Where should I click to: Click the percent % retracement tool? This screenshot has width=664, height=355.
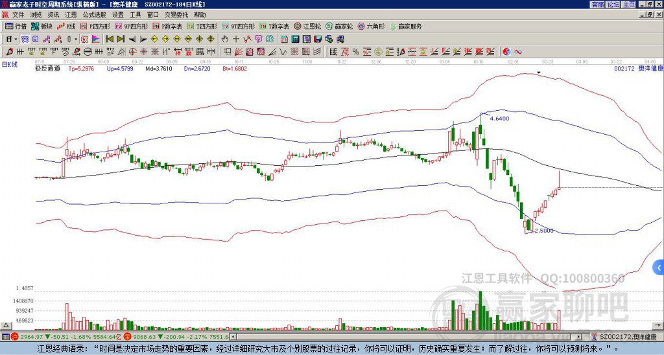tap(356, 52)
